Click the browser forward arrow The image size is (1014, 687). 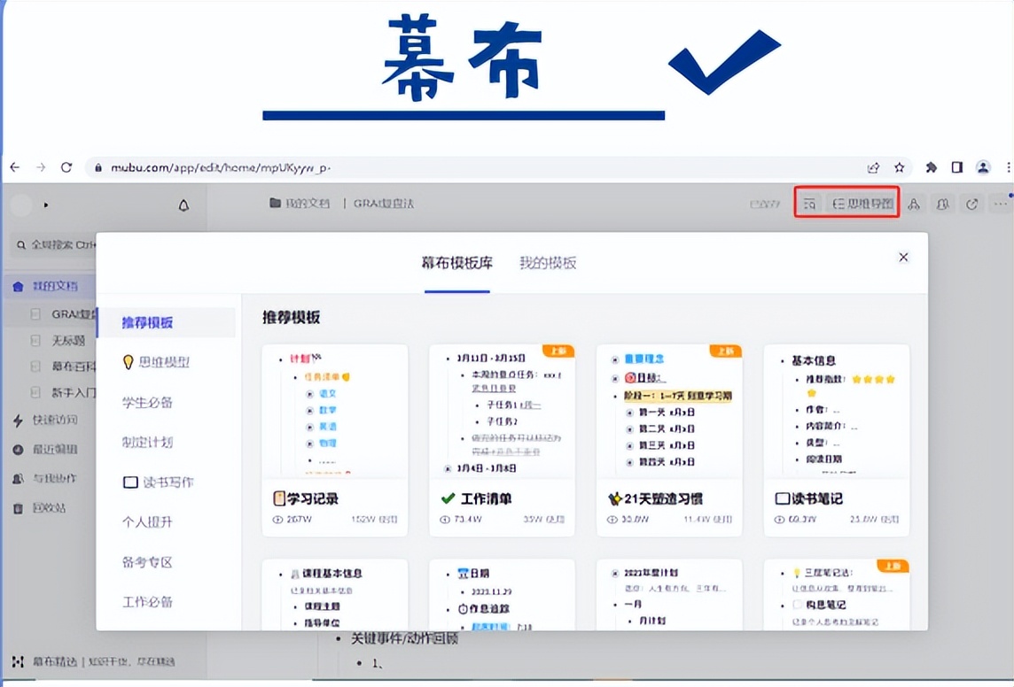(x=41, y=167)
